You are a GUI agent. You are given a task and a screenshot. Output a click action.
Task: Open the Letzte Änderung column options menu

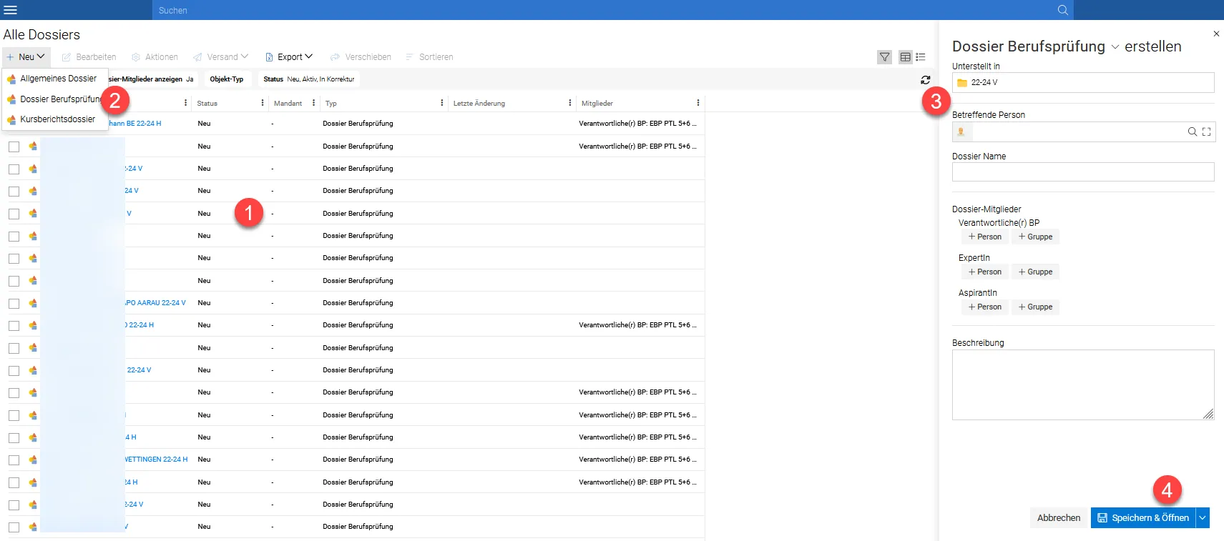570,103
